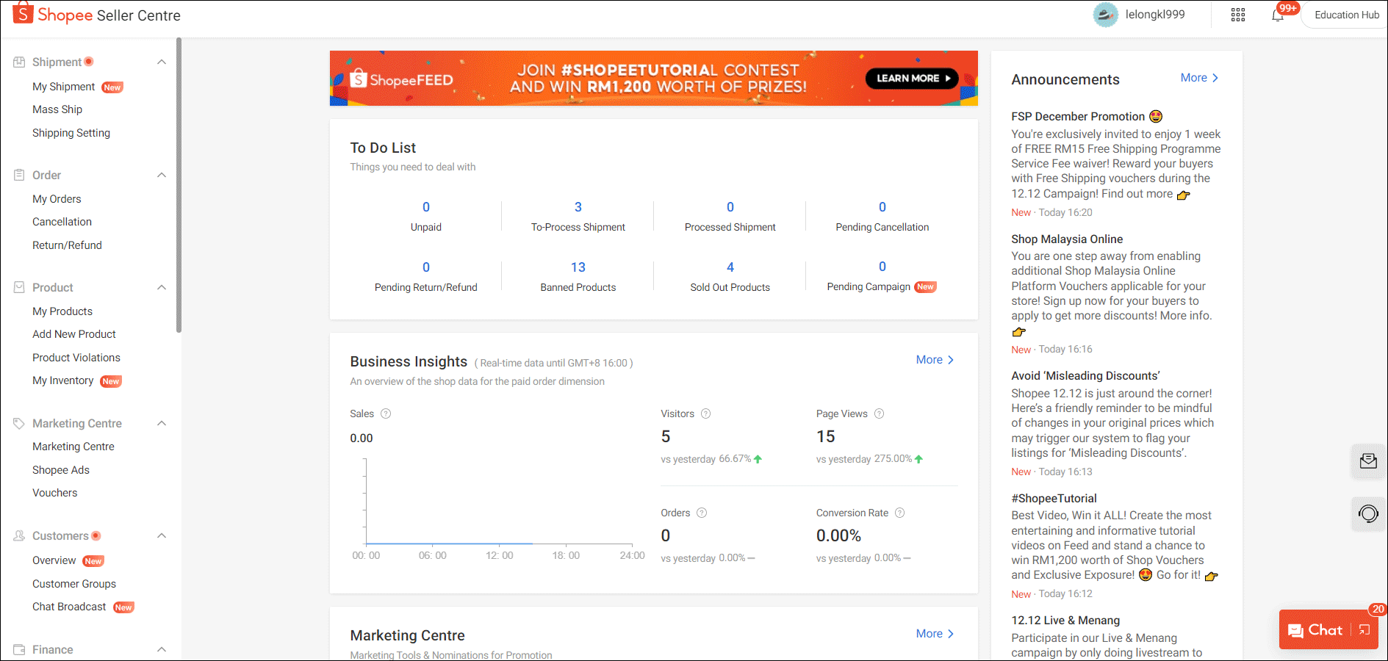The width and height of the screenshot is (1388, 661).
Task: Collapse the Product section in sidebar
Action: (x=162, y=287)
